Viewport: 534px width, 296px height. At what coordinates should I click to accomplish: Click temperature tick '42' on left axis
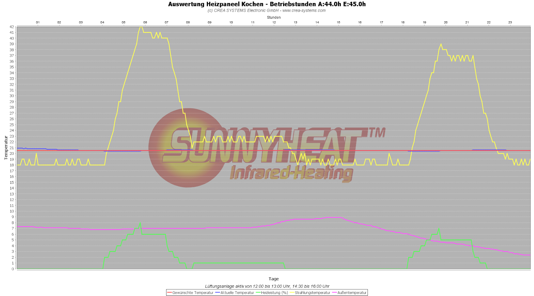(x=12, y=27)
